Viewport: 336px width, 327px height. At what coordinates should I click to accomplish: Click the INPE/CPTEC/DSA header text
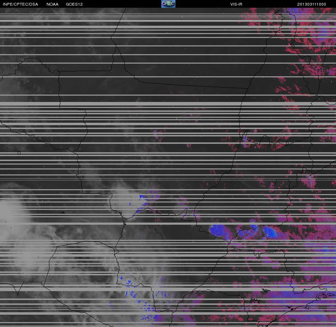(20, 4)
